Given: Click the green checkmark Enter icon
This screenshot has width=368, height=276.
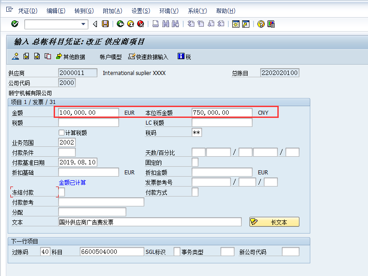Looking at the screenshot, I should [15, 24].
